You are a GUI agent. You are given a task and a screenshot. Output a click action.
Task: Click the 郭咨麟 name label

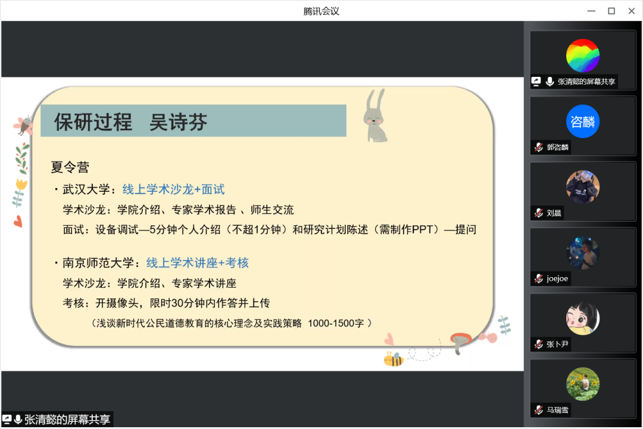pos(557,147)
